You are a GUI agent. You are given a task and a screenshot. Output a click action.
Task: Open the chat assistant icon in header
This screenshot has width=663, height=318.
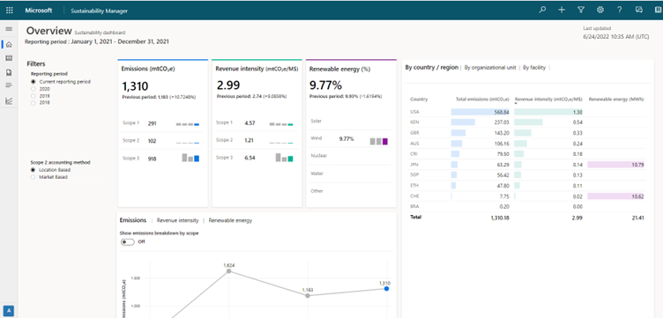639,11
